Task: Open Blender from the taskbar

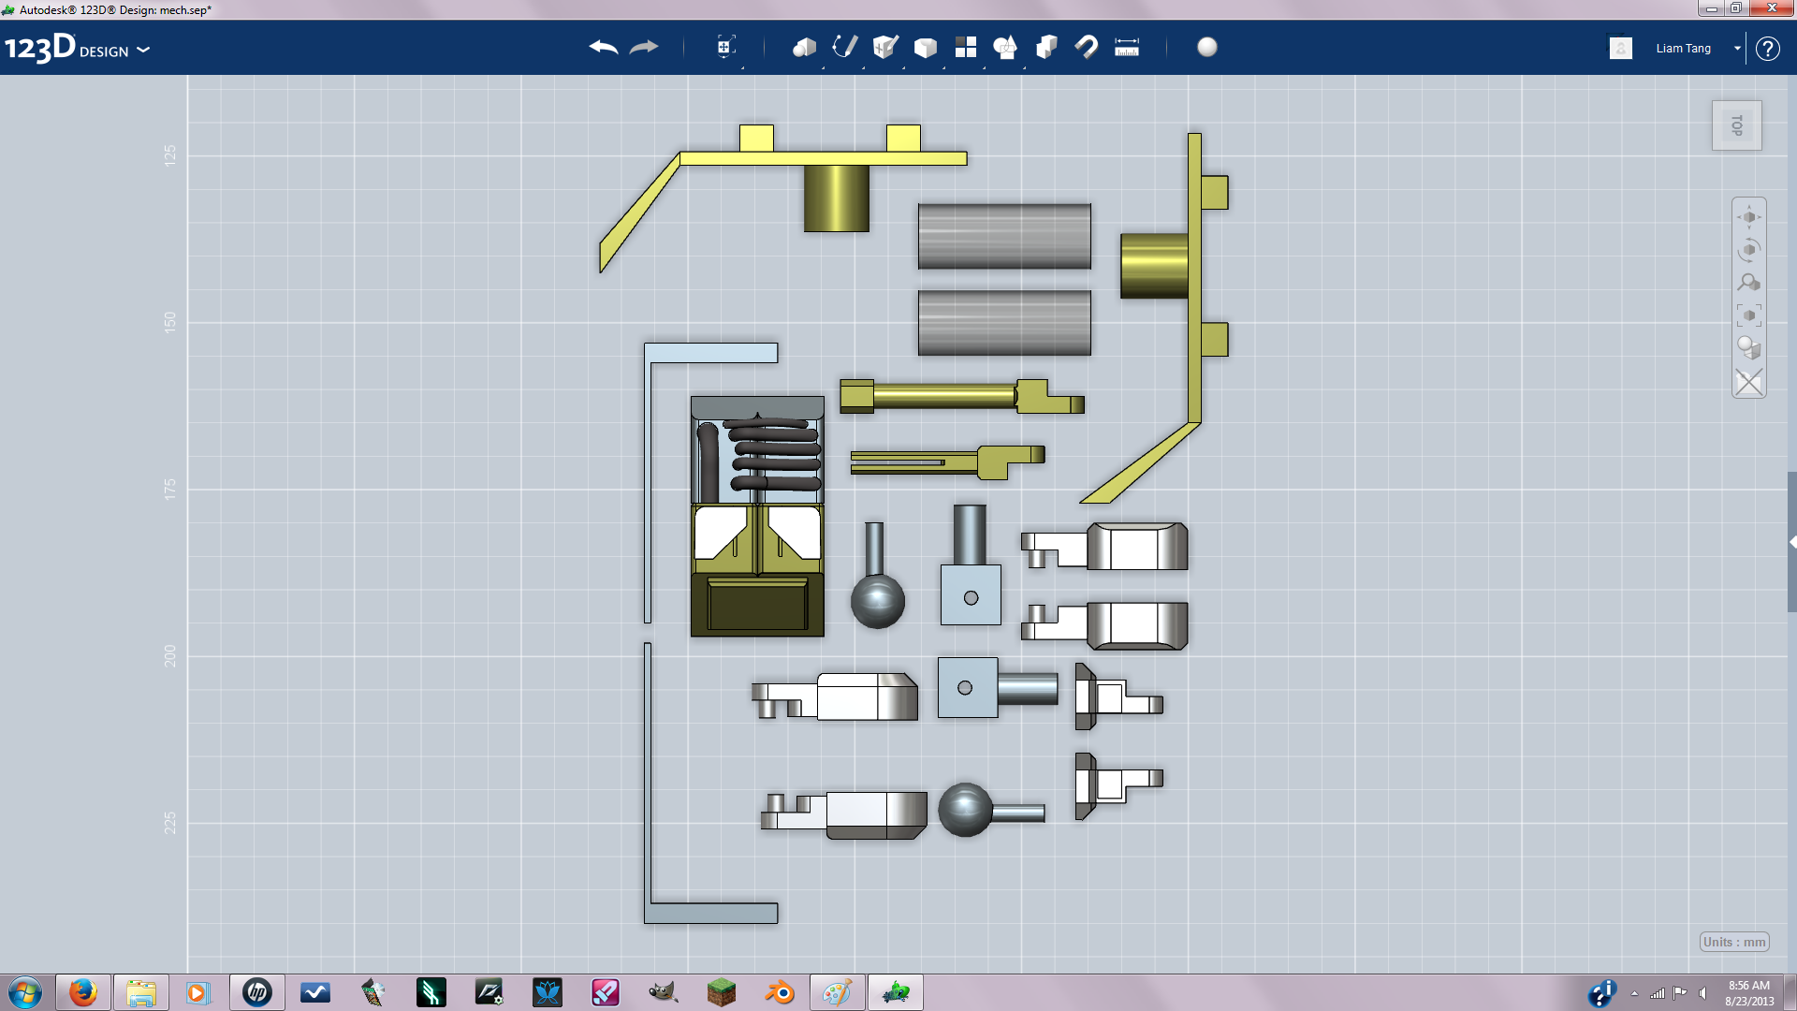Action: (780, 992)
